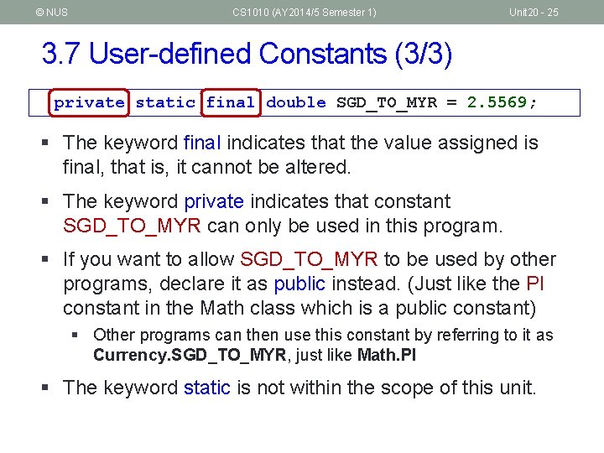The image size is (604, 453).
Task: Click 'Math class which is a public constant' phrase
Action: pos(365,308)
